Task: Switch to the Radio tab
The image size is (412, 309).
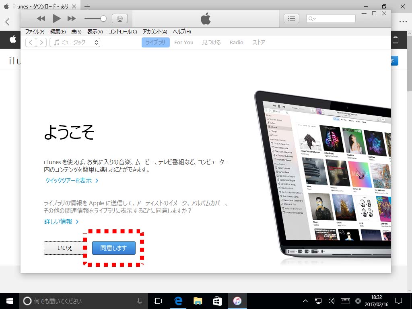Action: pos(236,42)
